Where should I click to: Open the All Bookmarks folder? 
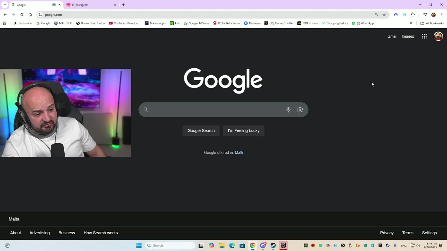pyautogui.click(x=432, y=23)
